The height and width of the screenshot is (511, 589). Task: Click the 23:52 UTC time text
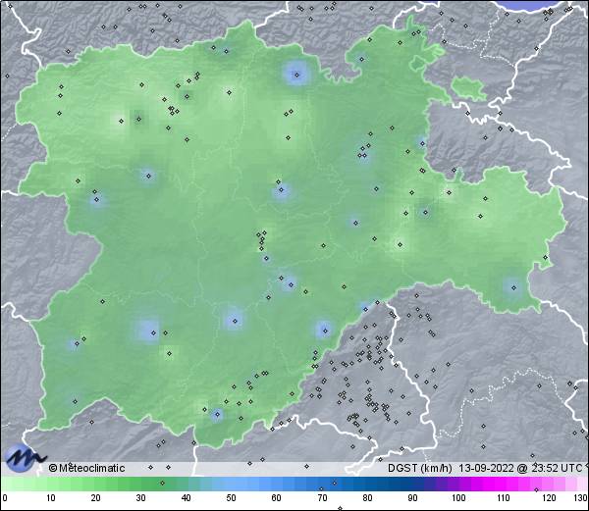[x=555, y=468]
